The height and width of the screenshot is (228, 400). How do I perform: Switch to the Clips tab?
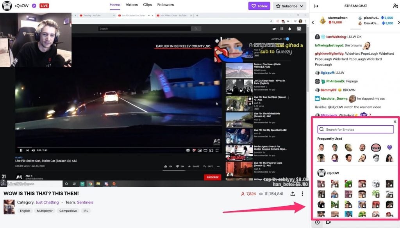(147, 5)
